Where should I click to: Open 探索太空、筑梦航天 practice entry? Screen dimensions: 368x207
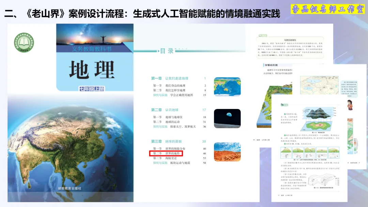coord(174,127)
